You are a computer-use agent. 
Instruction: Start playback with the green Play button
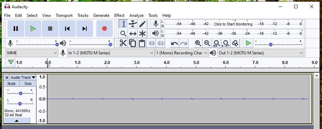pos(33,29)
